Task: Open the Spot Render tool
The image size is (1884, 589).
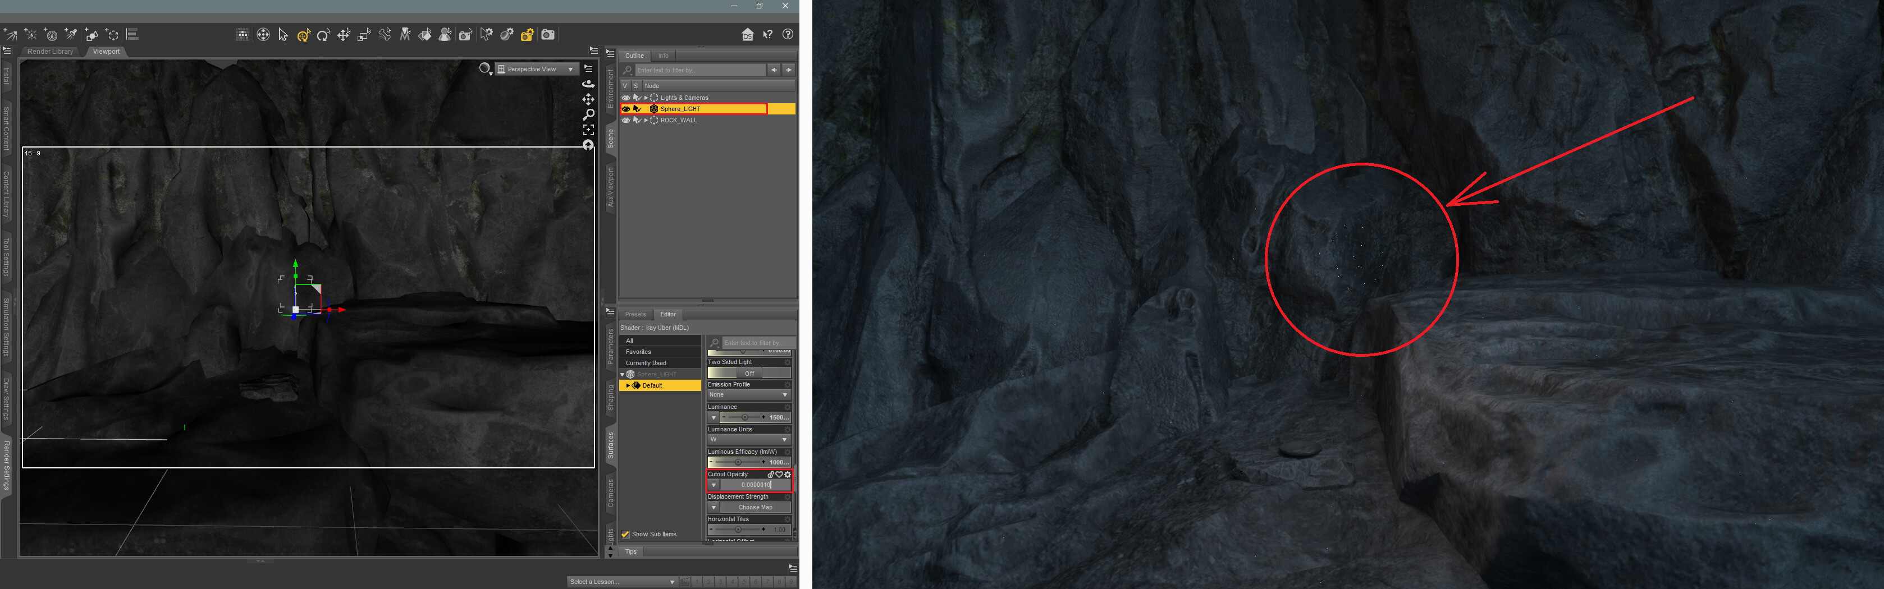Action: [x=465, y=34]
